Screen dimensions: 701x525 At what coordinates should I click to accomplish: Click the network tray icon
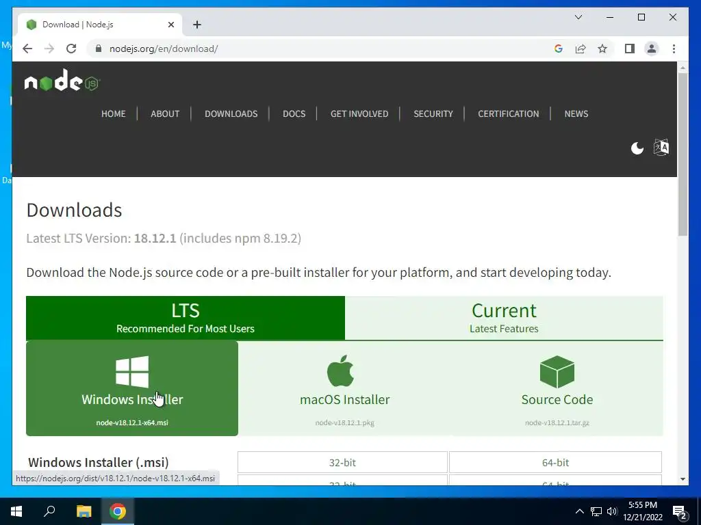pos(596,511)
